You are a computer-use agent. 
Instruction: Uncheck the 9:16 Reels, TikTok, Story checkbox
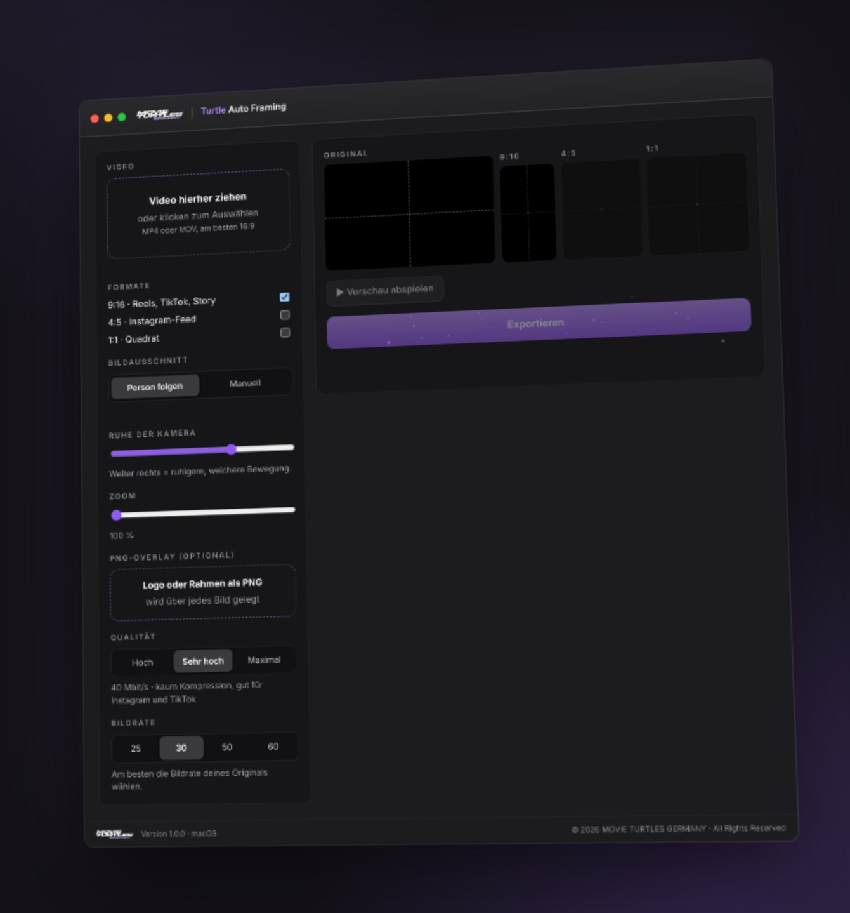[284, 297]
